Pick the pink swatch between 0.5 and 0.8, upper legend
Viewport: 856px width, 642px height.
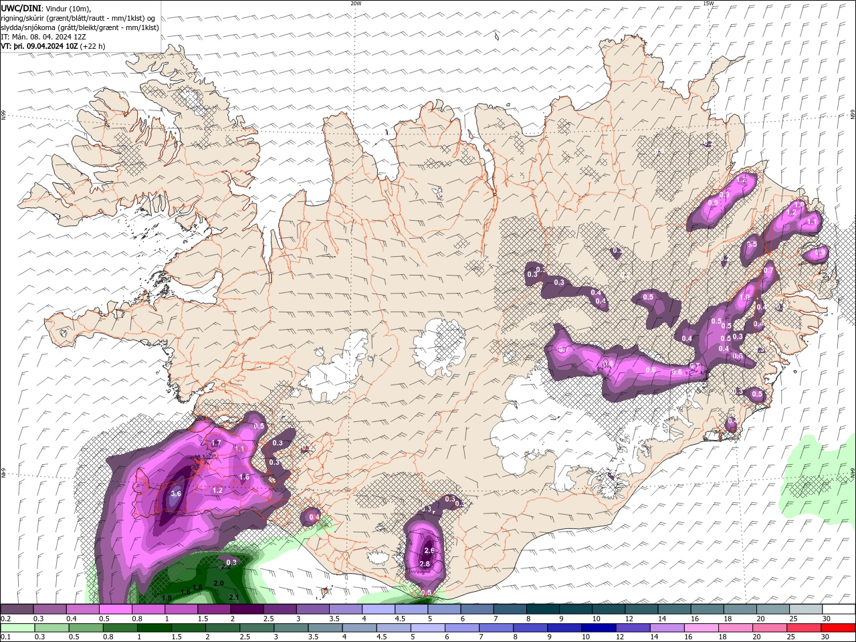click(x=116, y=609)
